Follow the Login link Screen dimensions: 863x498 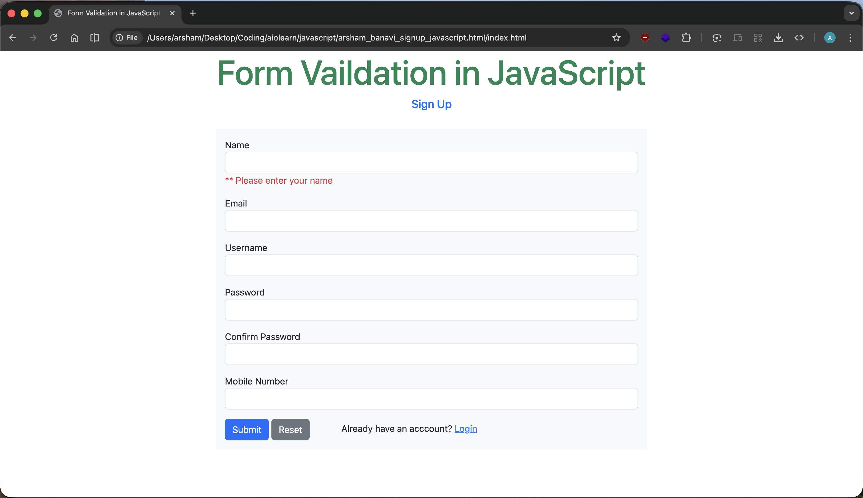pos(465,429)
